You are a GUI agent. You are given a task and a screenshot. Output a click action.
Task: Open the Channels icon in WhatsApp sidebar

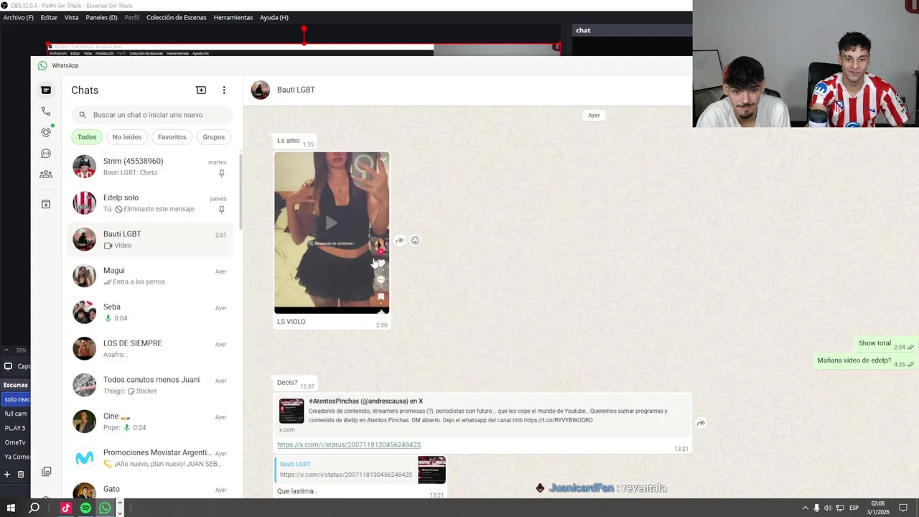[x=46, y=153]
